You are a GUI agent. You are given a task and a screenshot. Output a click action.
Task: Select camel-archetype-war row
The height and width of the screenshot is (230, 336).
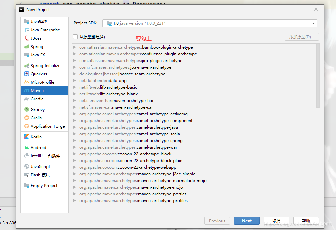[194, 147]
